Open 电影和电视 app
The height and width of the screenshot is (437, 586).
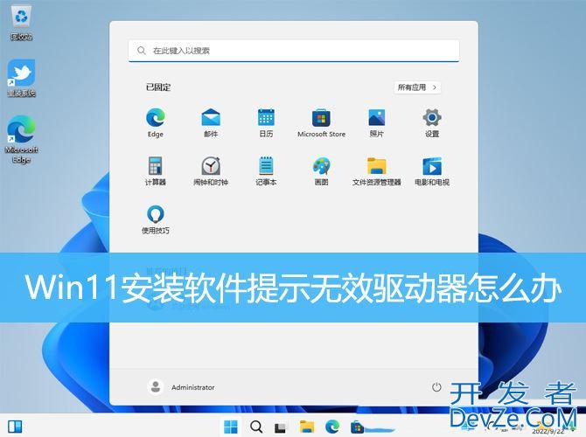pos(432,171)
